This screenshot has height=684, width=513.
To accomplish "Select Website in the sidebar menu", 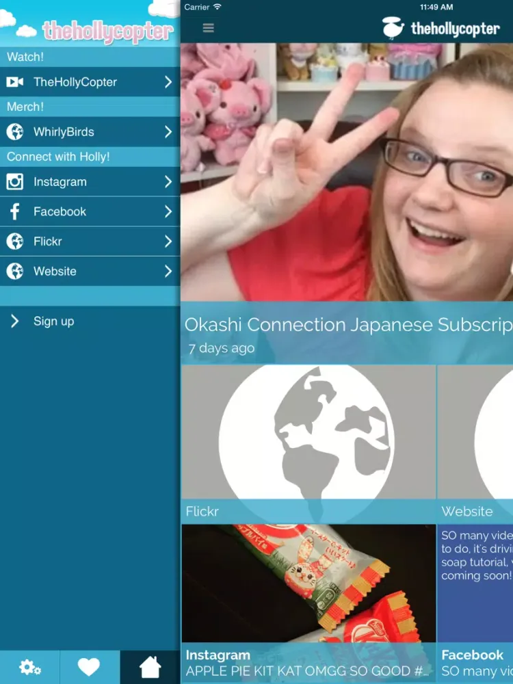I will tap(90, 271).
